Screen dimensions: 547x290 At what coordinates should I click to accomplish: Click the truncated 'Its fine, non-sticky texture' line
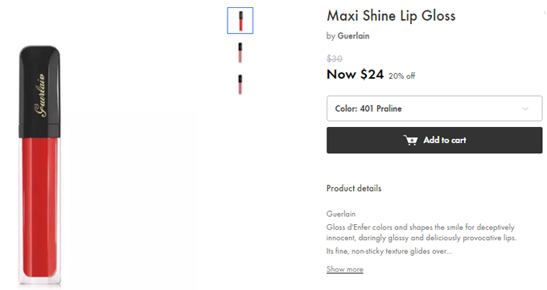pyautogui.click(x=389, y=251)
